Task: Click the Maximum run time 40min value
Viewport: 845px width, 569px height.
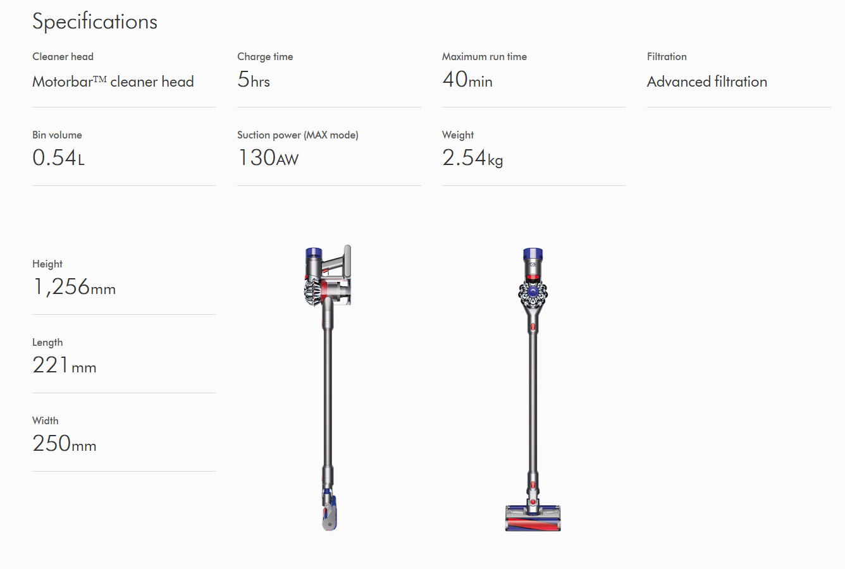Action: click(x=467, y=80)
